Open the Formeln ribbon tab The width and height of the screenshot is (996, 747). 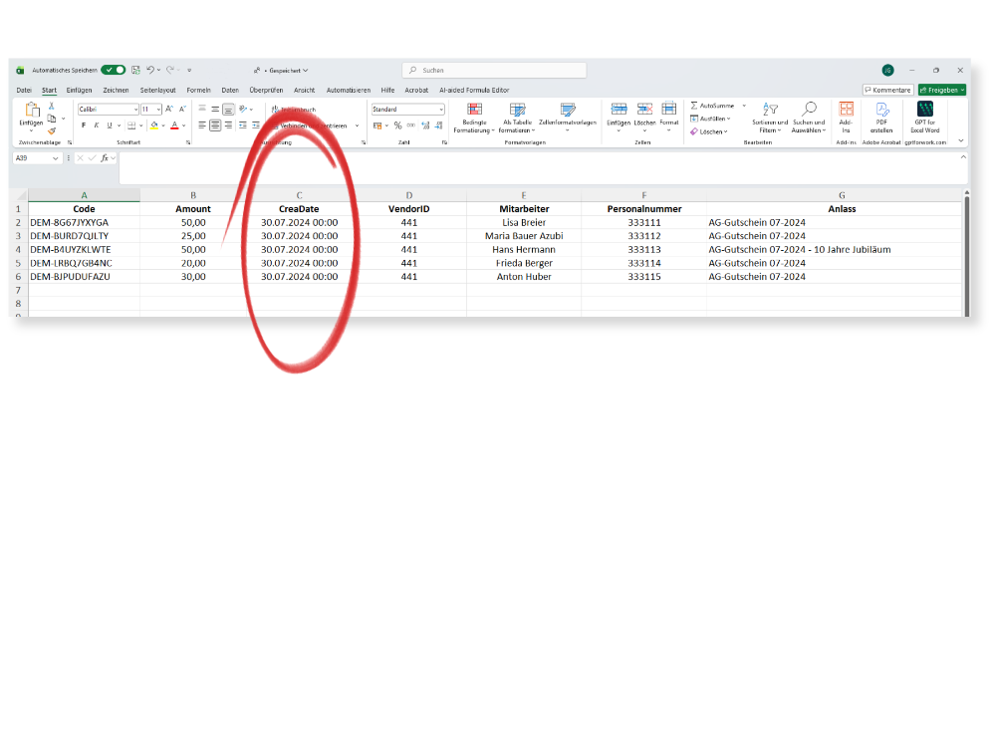tap(198, 90)
